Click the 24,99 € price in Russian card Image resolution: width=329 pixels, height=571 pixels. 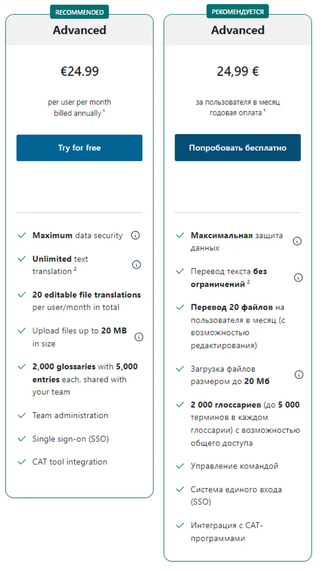[x=238, y=72]
